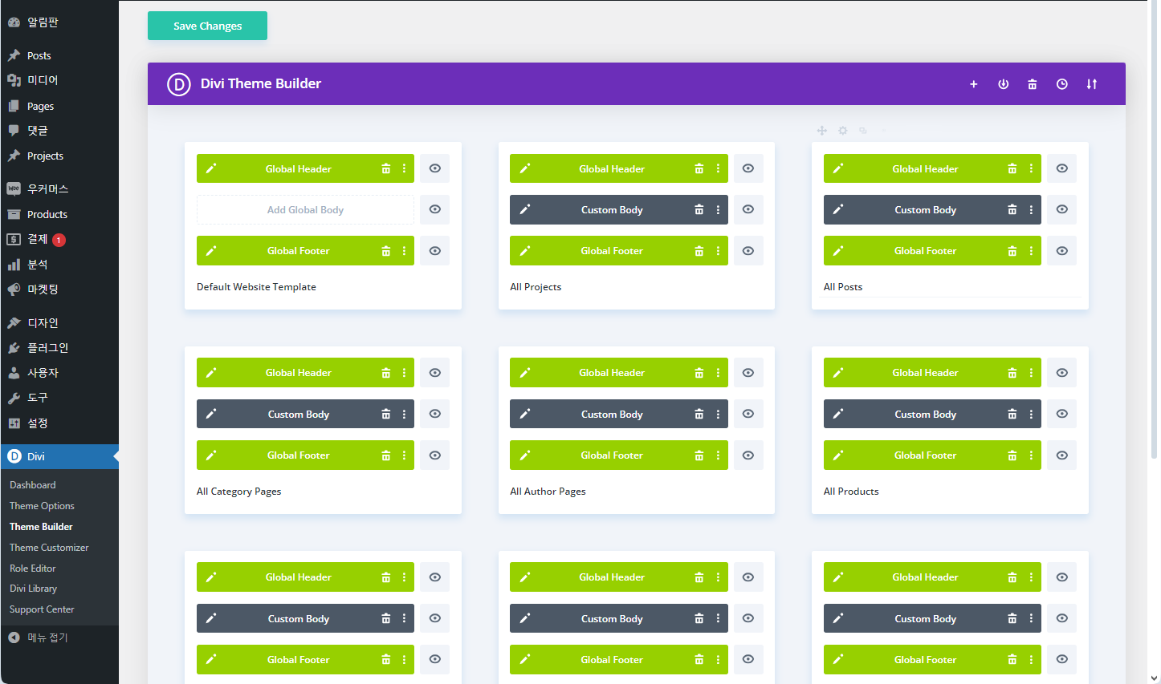Open Global Footer options menu in Default Template
1161x684 pixels.
404,251
